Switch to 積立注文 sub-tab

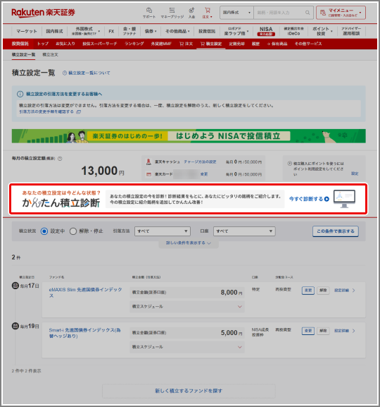pyautogui.click(x=50, y=54)
